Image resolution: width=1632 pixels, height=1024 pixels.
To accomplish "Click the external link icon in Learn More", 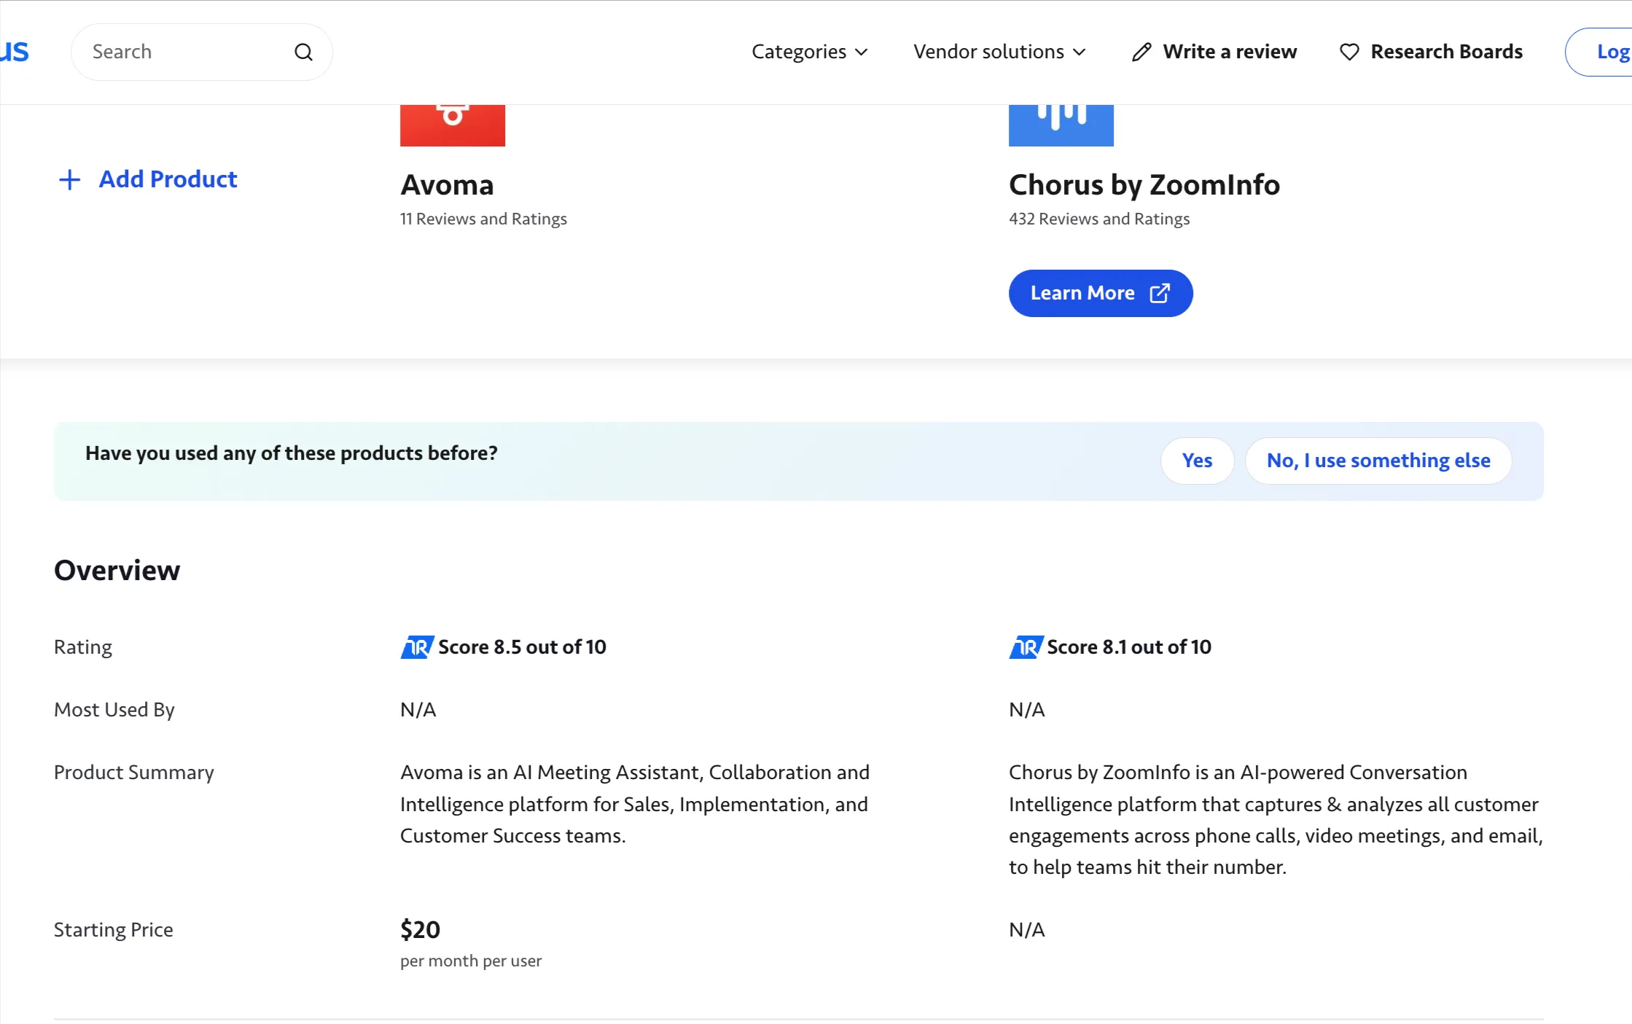I will (x=1159, y=293).
